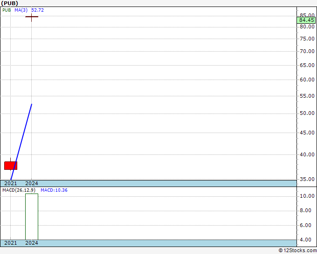The height and width of the screenshot is (254, 317).
Task: Click the MACD(26,12,9) indicator label
Action: pyautogui.click(x=19, y=190)
